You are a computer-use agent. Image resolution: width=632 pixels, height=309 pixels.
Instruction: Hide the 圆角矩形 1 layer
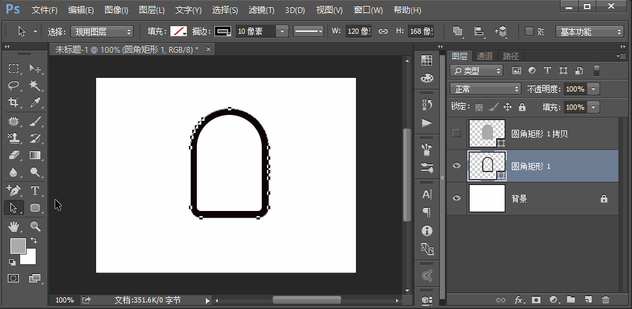click(456, 166)
